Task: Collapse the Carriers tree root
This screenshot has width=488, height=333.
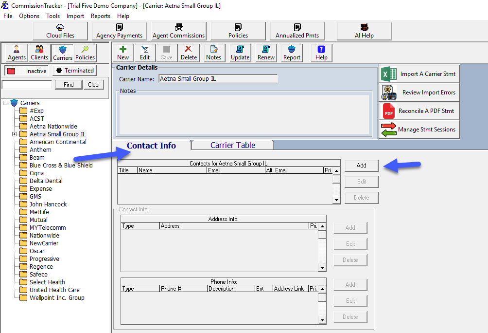Action: coord(4,103)
